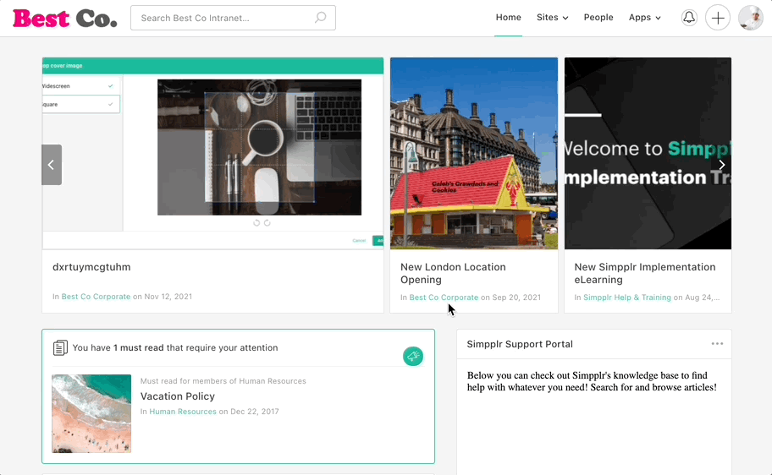Click the must read document icon
Viewport: 772px width, 475px height.
pyautogui.click(x=60, y=347)
